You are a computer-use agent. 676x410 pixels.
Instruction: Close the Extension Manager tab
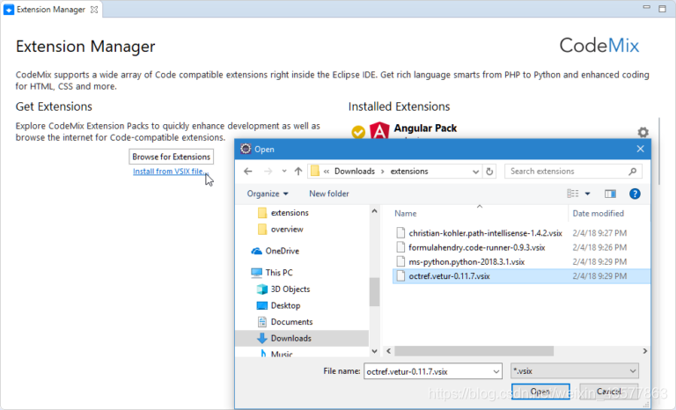pos(94,10)
